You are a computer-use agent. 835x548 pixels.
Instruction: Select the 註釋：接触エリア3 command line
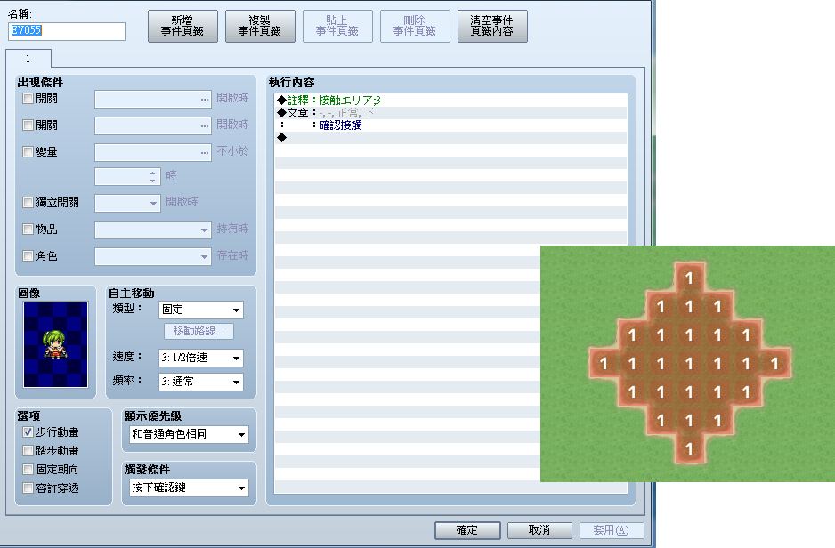pos(451,100)
